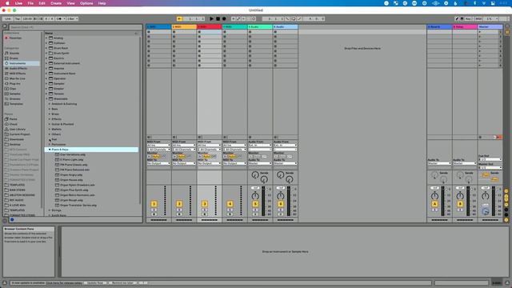Select Sounds category in browser
Viewport: 512px width, 288px height.
(x=14, y=54)
